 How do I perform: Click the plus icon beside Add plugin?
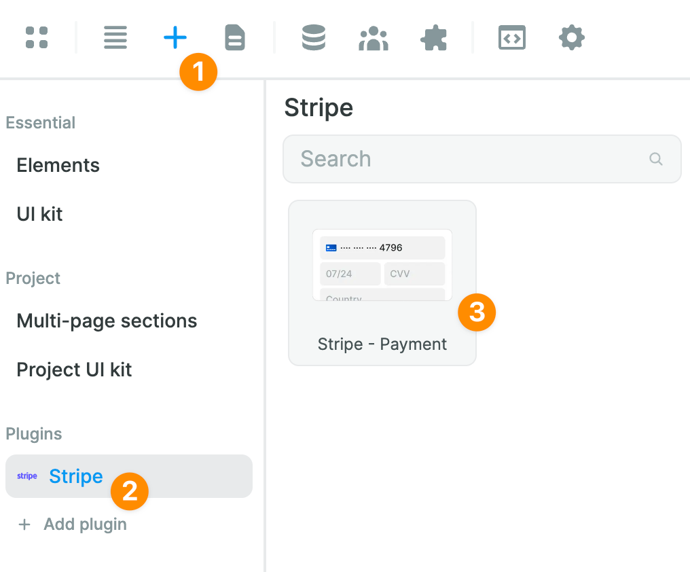click(x=24, y=524)
